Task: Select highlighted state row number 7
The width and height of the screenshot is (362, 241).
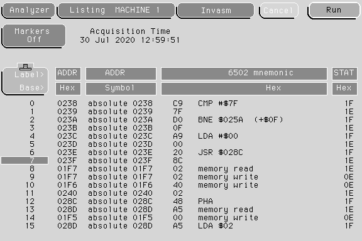Action: [x=25, y=160]
